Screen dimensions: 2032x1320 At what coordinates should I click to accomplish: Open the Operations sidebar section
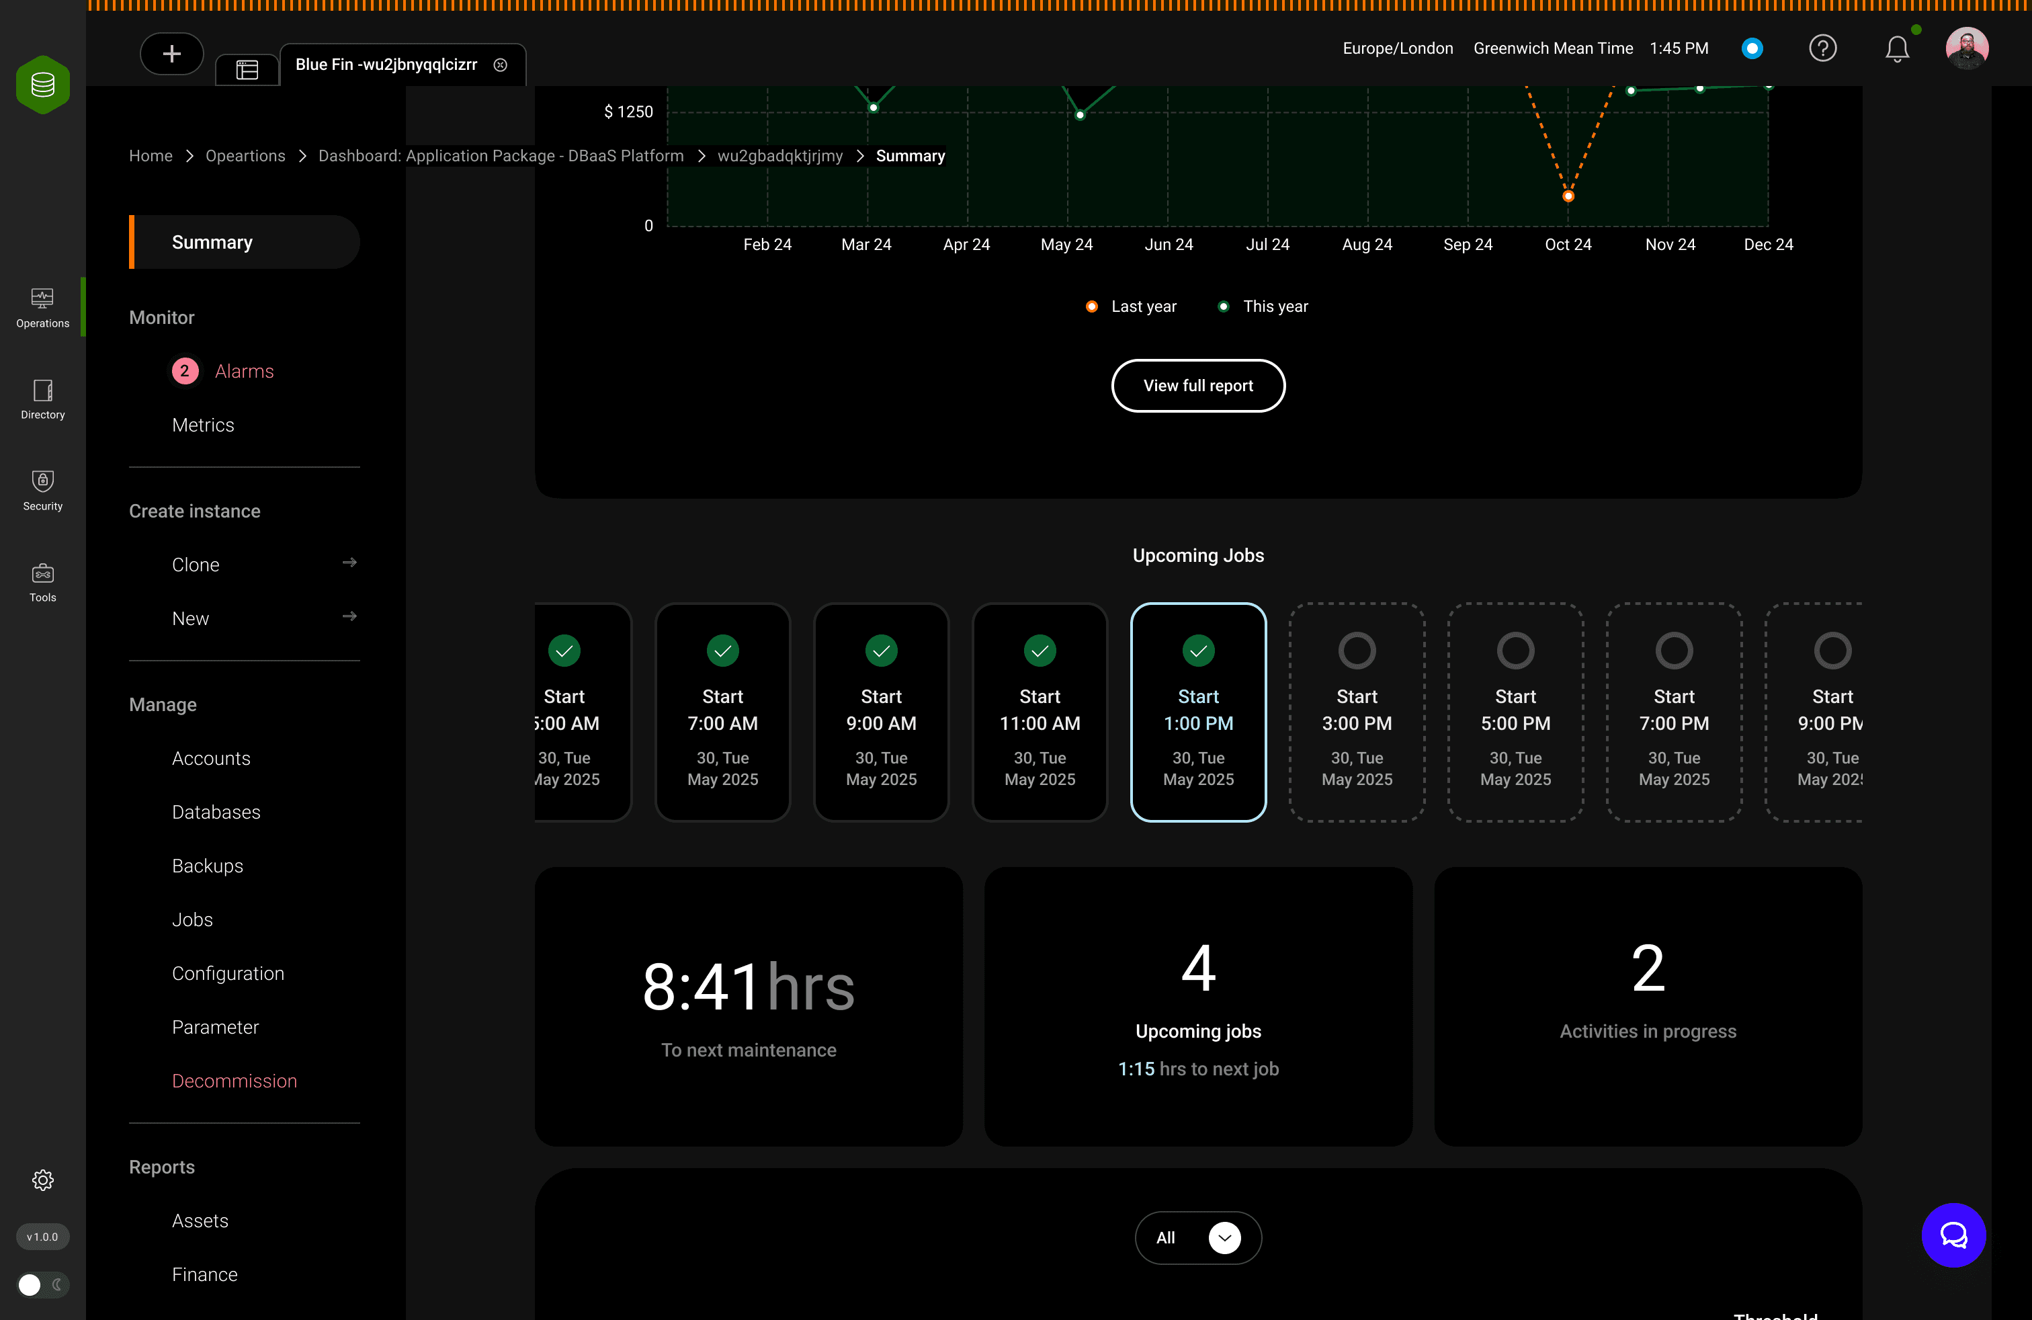tap(43, 306)
